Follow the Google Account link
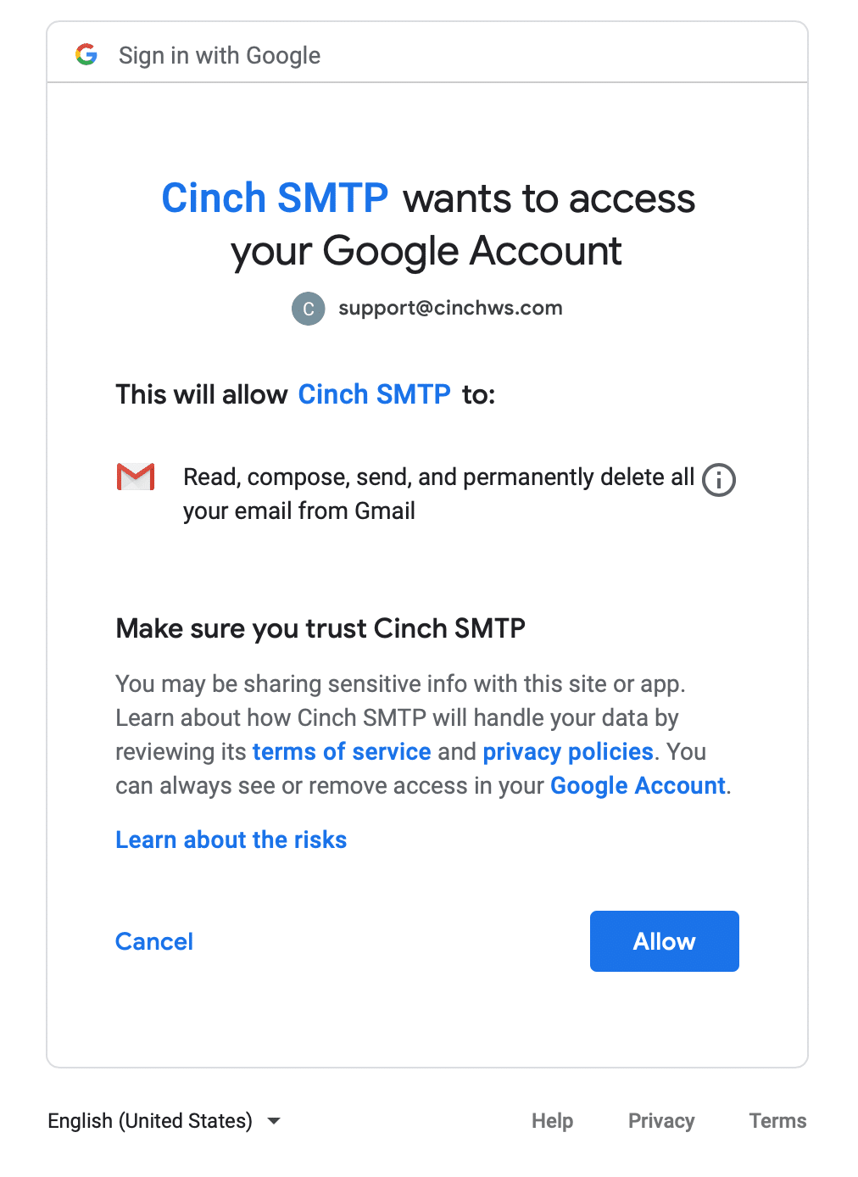The height and width of the screenshot is (1177, 858). coord(638,785)
